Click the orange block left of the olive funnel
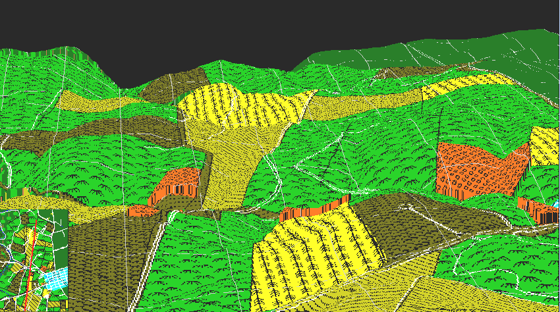The height and width of the screenshot is (312, 560). [176, 183]
